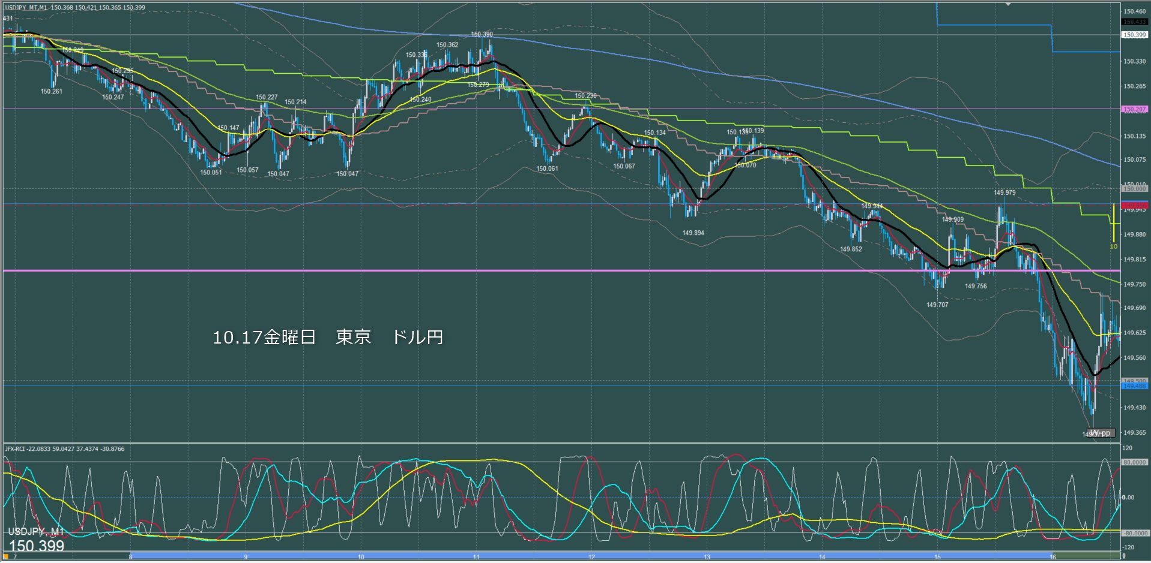Select the thick pink horizontal line
This screenshot has width=1151, height=563.
click(540, 271)
